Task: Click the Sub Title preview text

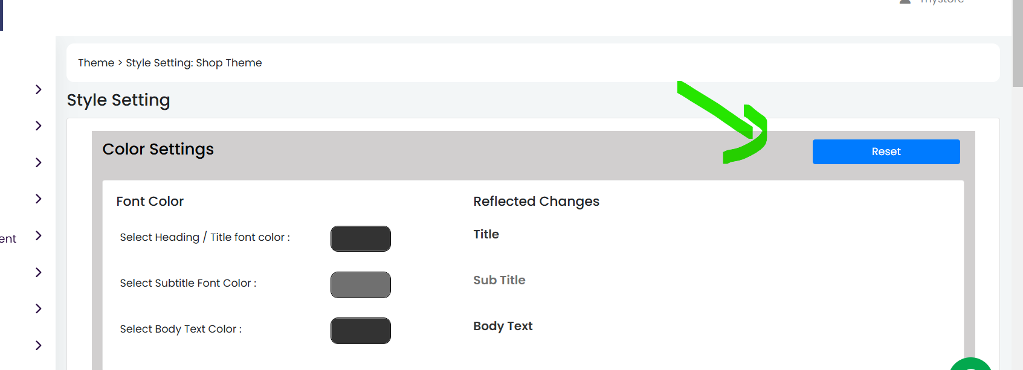Action: [x=499, y=280]
